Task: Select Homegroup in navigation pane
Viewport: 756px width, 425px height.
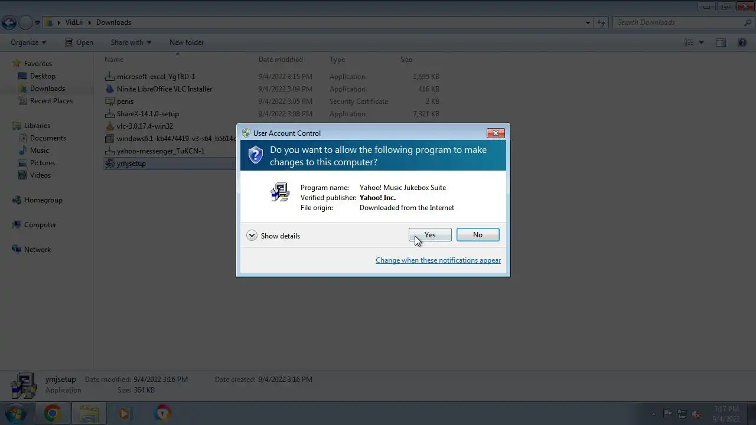Action: coord(43,200)
